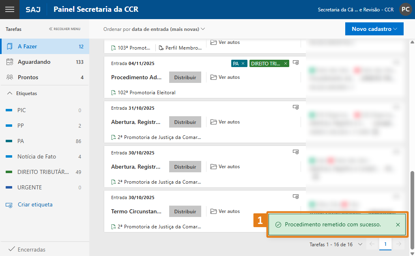Click the PC user avatar
This screenshot has width=415, height=256.
[x=405, y=9]
